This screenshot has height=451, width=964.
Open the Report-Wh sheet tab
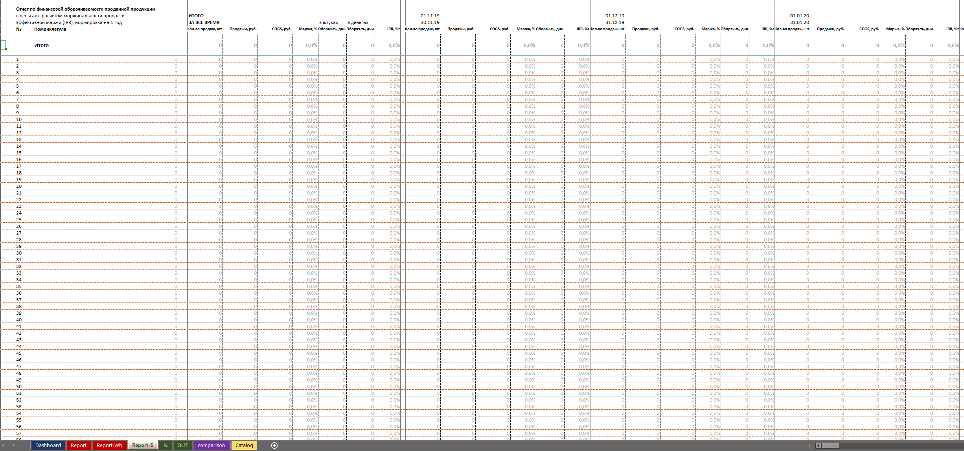[x=109, y=445]
